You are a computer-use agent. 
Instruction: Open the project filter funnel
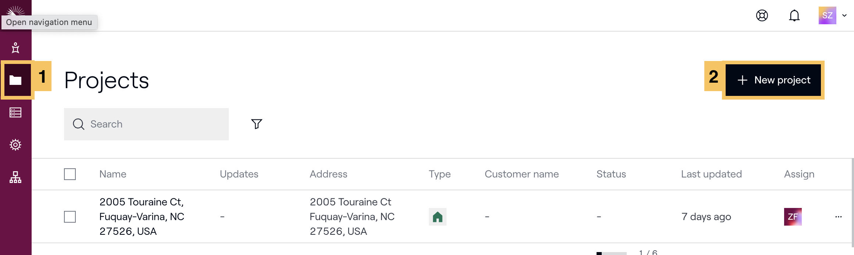pos(257,124)
